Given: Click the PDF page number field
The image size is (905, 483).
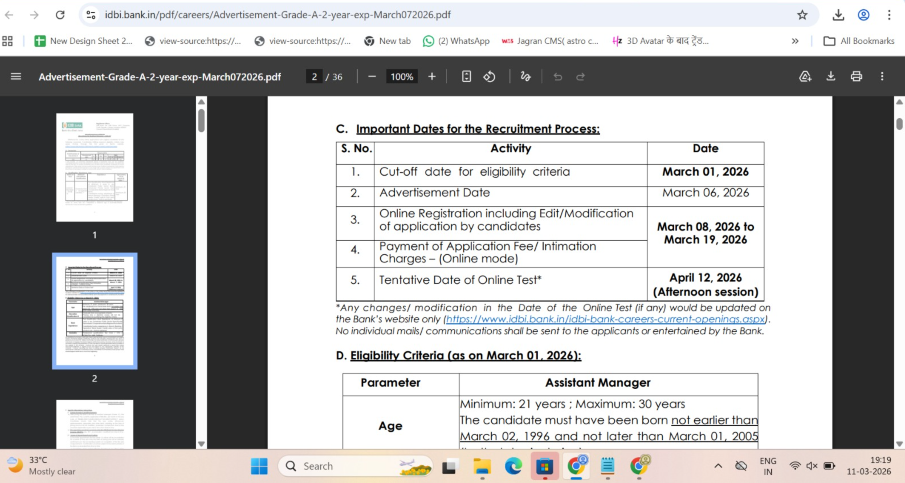Looking at the screenshot, I should pos(314,76).
